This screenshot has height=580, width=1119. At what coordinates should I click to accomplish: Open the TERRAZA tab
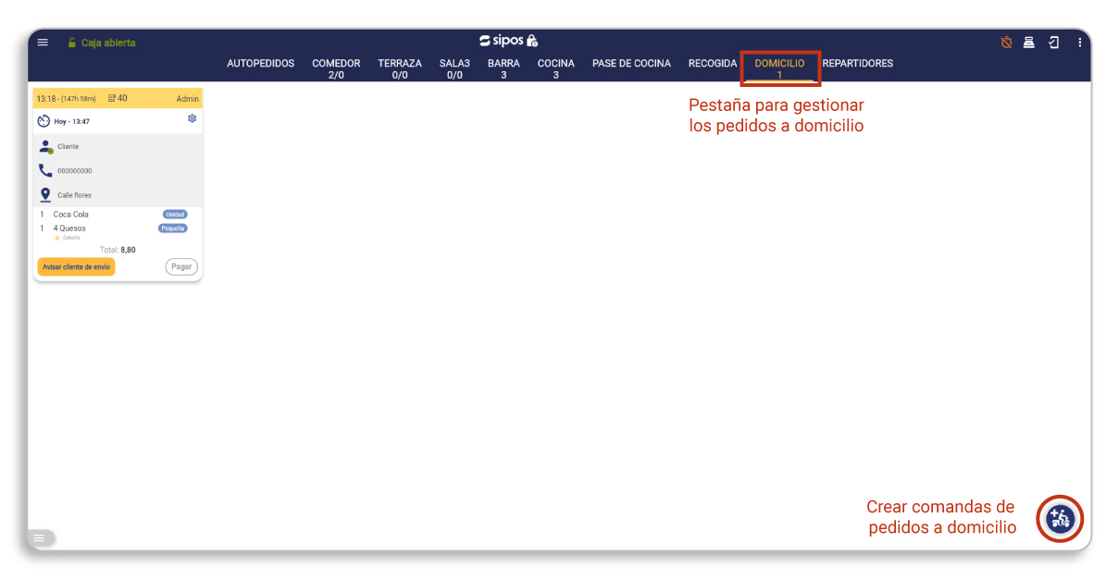(x=400, y=68)
